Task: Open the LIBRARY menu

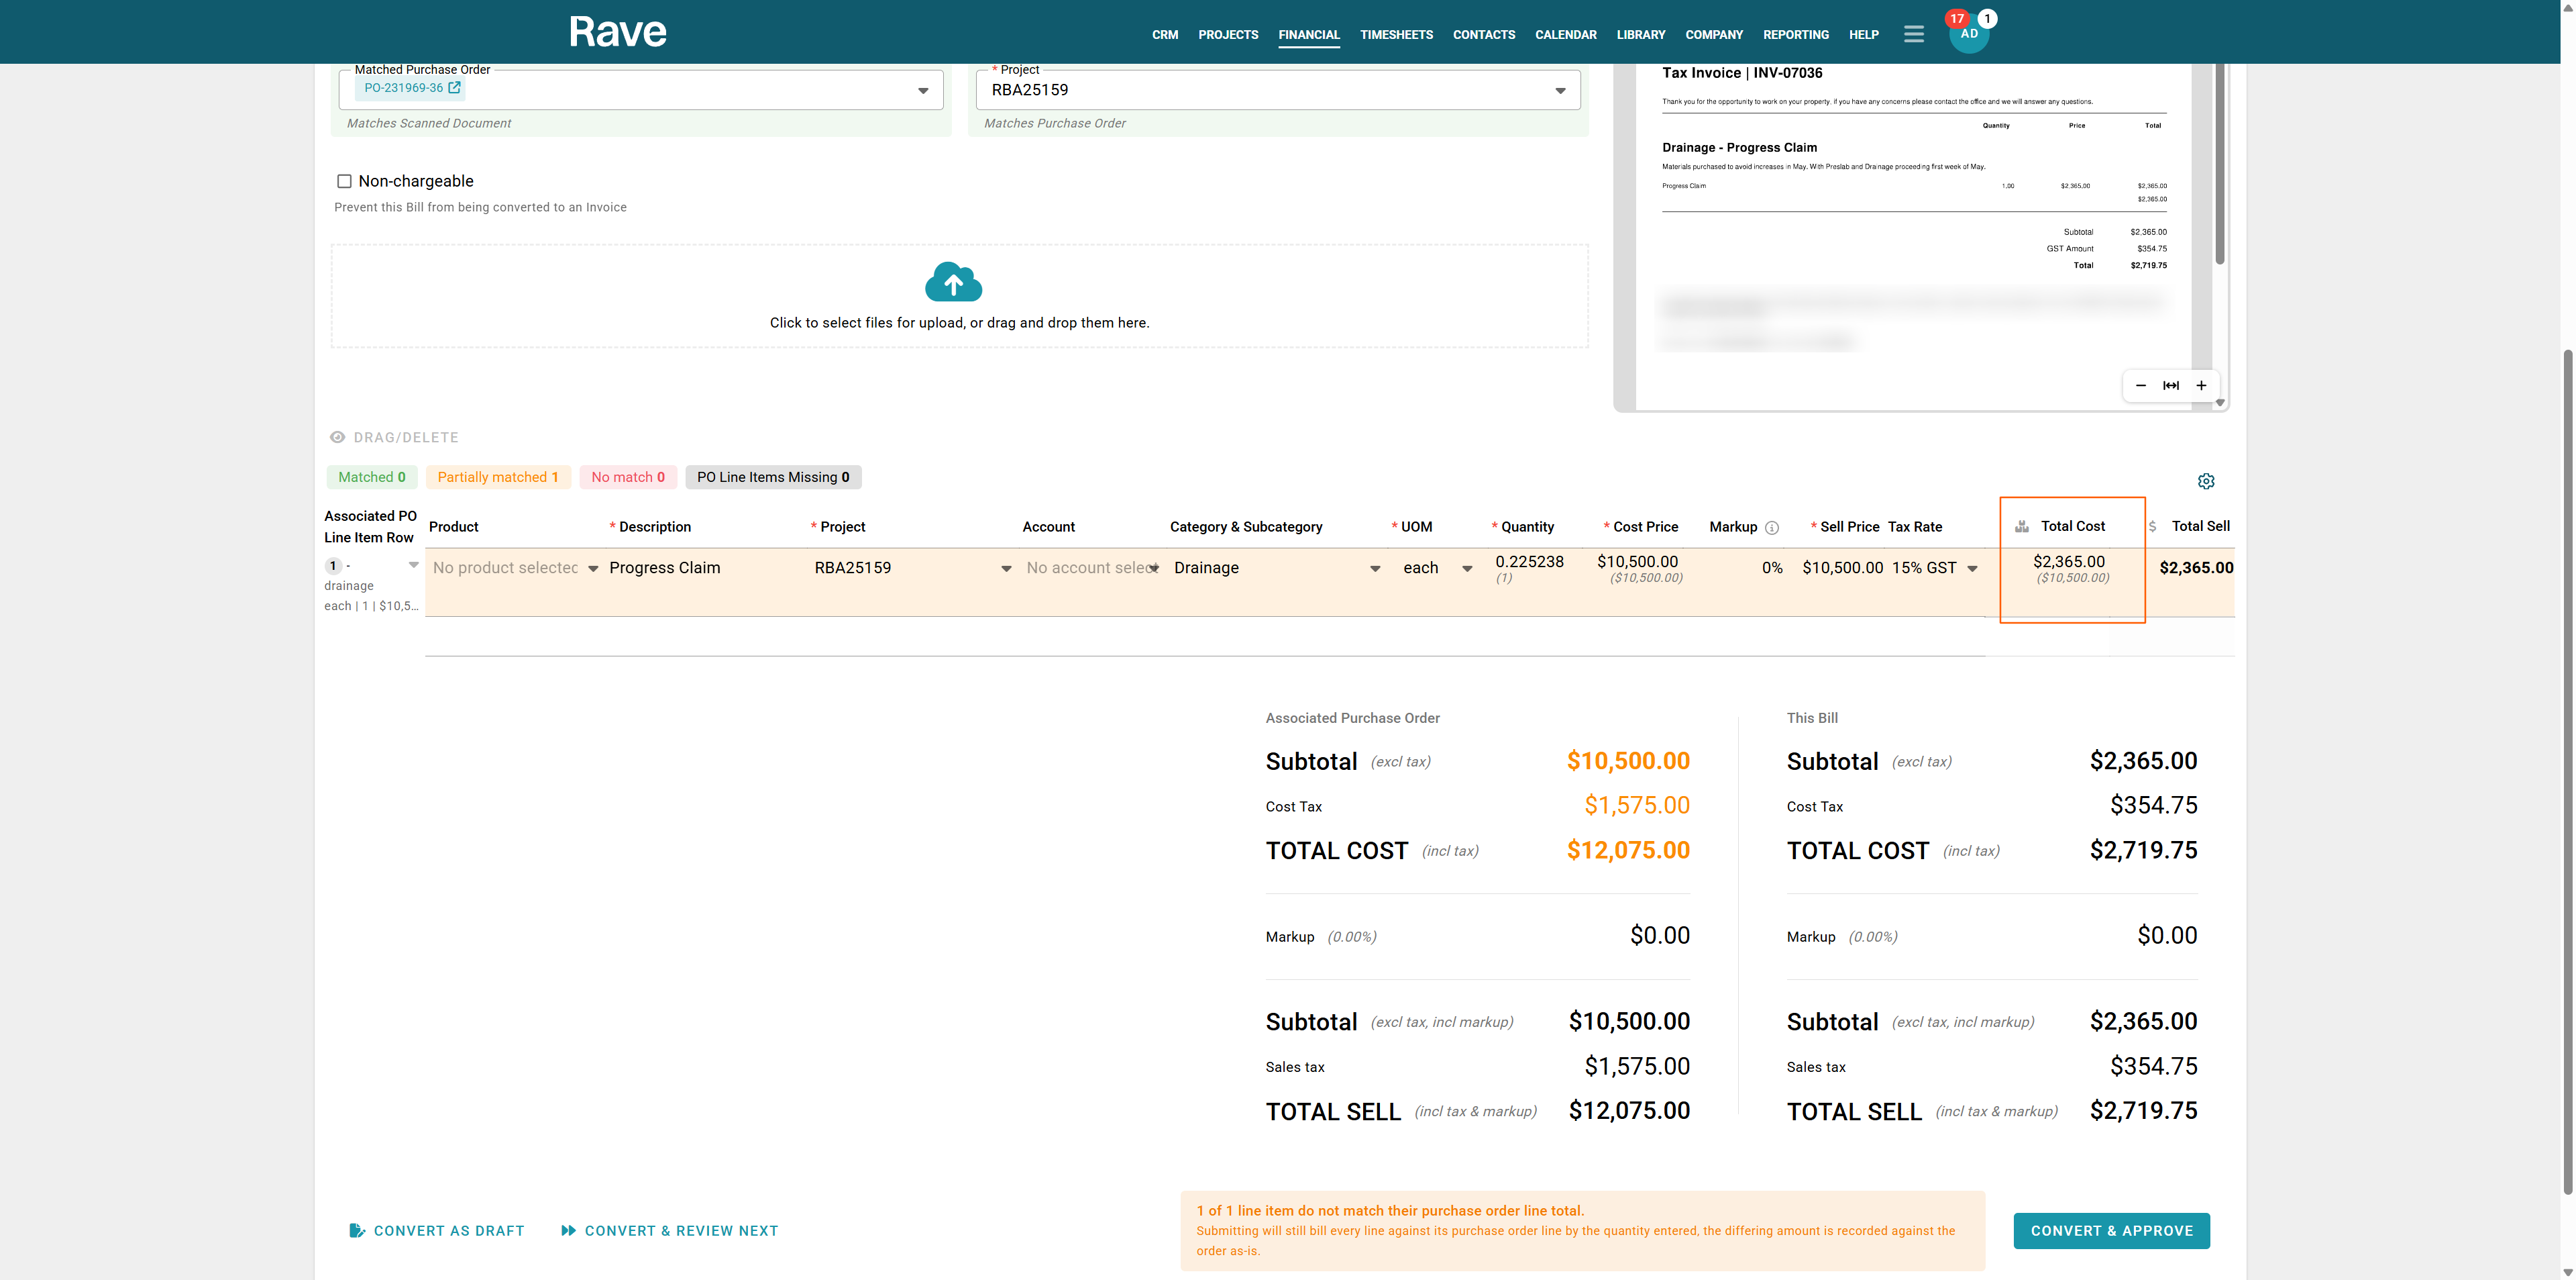Action: pyautogui.click(x=1641, y=35)
